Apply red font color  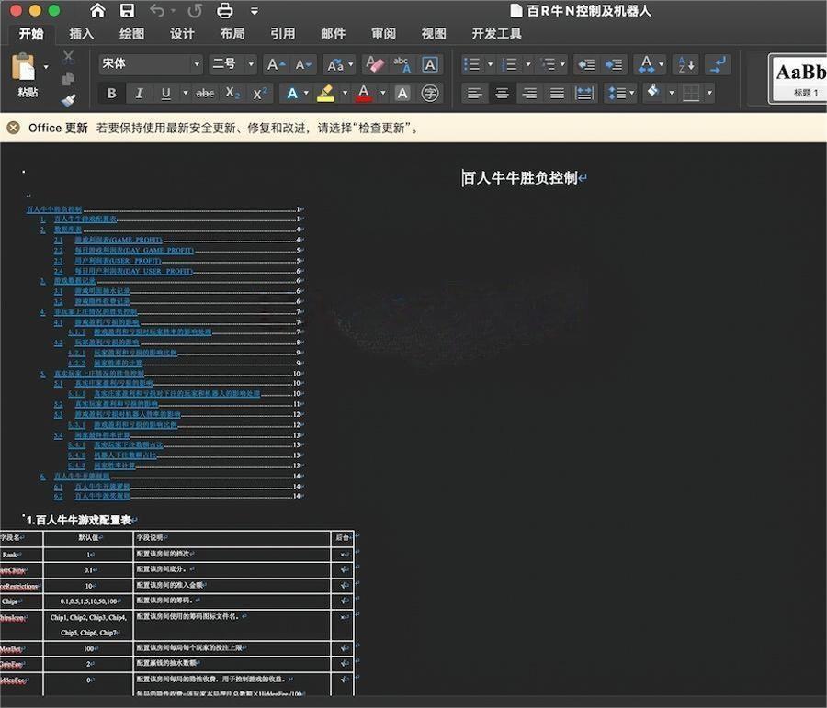(x=363, y=94)
